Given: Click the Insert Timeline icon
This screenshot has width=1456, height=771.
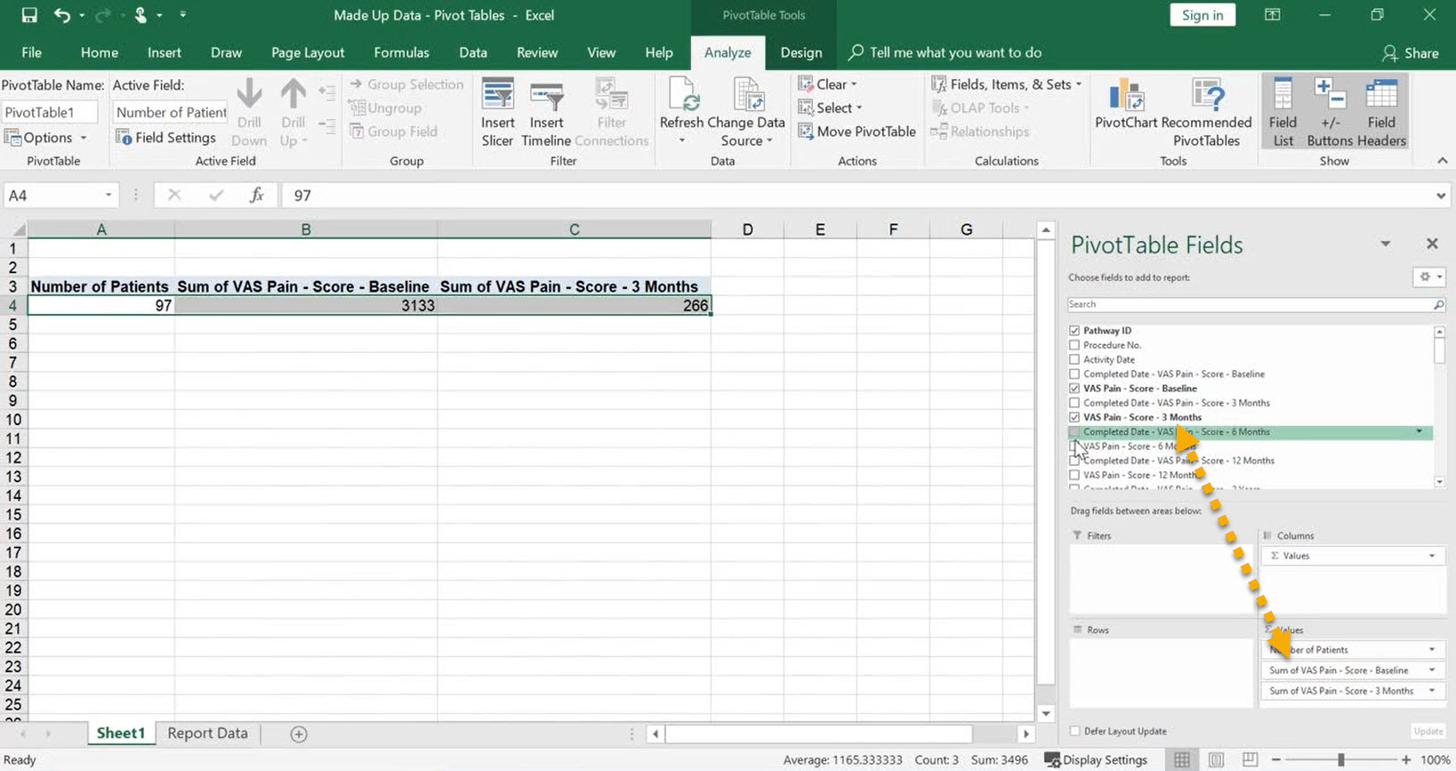Looking at the screenshot, I should click(x=546, y=95).
